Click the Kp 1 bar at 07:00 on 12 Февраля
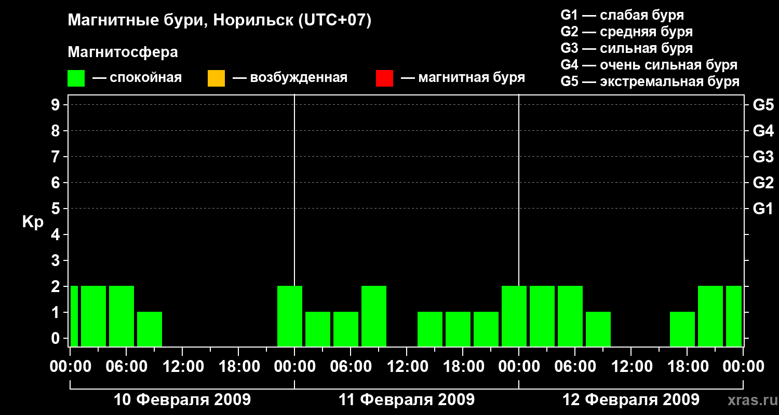The width and height of the screenshot is (779, 415). (x=598, y=329)
